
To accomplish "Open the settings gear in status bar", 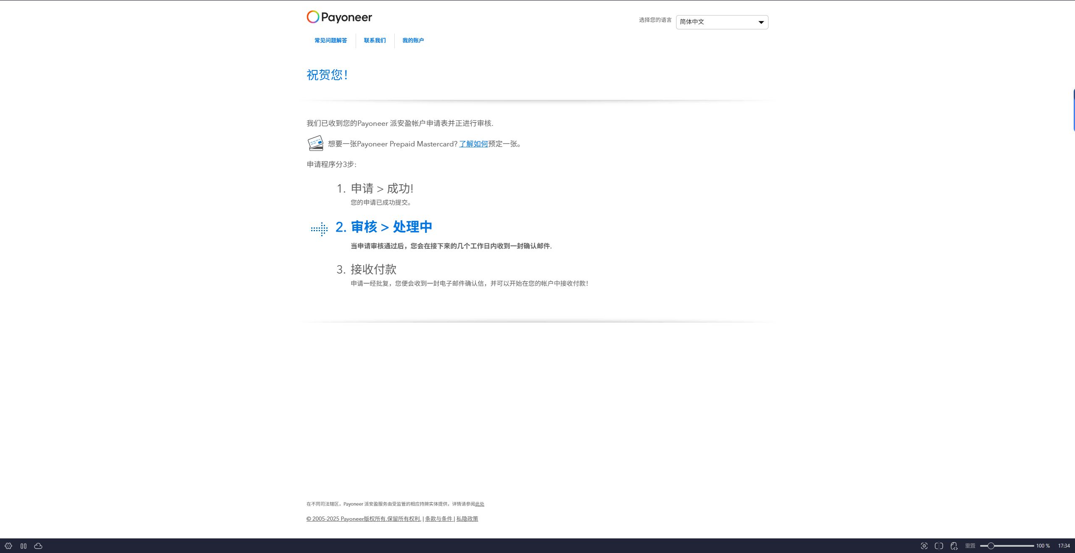I will [x=8, y=546].
